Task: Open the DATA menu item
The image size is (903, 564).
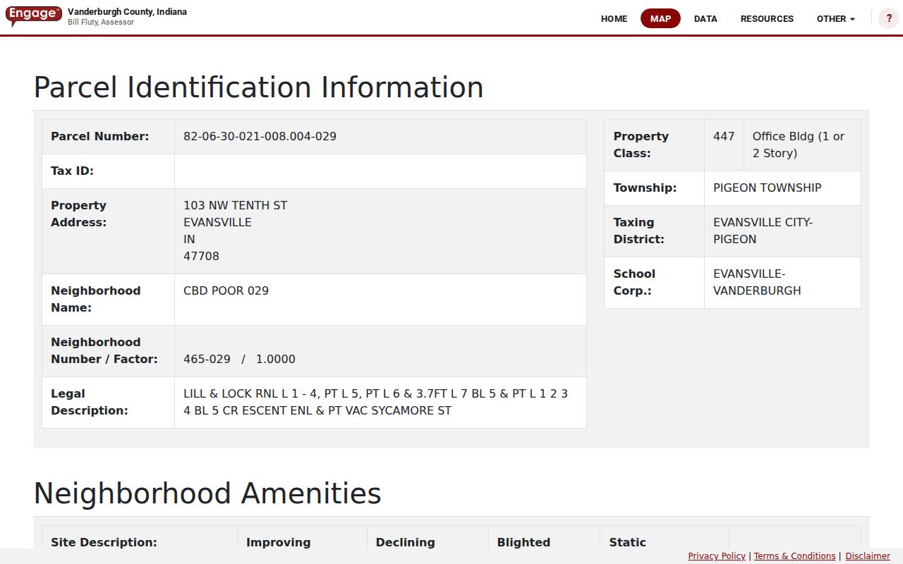Action: point(705,19)
